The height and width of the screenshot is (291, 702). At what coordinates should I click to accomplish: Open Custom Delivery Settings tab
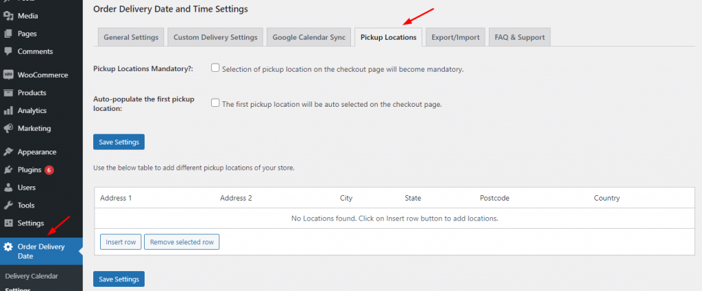(x=215, y=37)
